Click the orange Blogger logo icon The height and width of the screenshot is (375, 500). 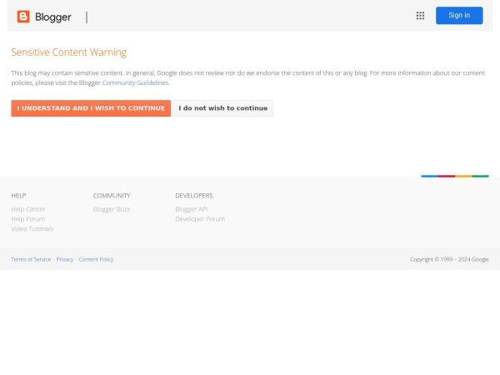(x=23, y=17)
